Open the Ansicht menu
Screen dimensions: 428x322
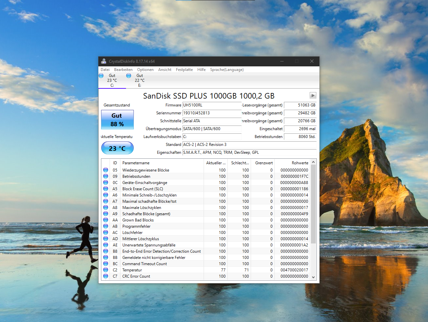tap(164, 70)
